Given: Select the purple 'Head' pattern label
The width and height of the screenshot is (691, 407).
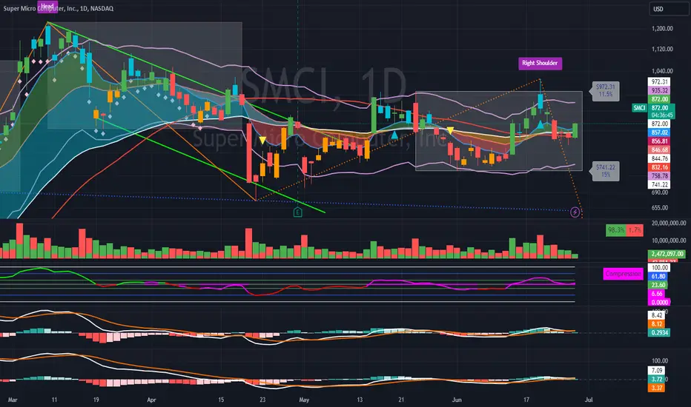Looking at the screenshot, I should pos(47,7).
